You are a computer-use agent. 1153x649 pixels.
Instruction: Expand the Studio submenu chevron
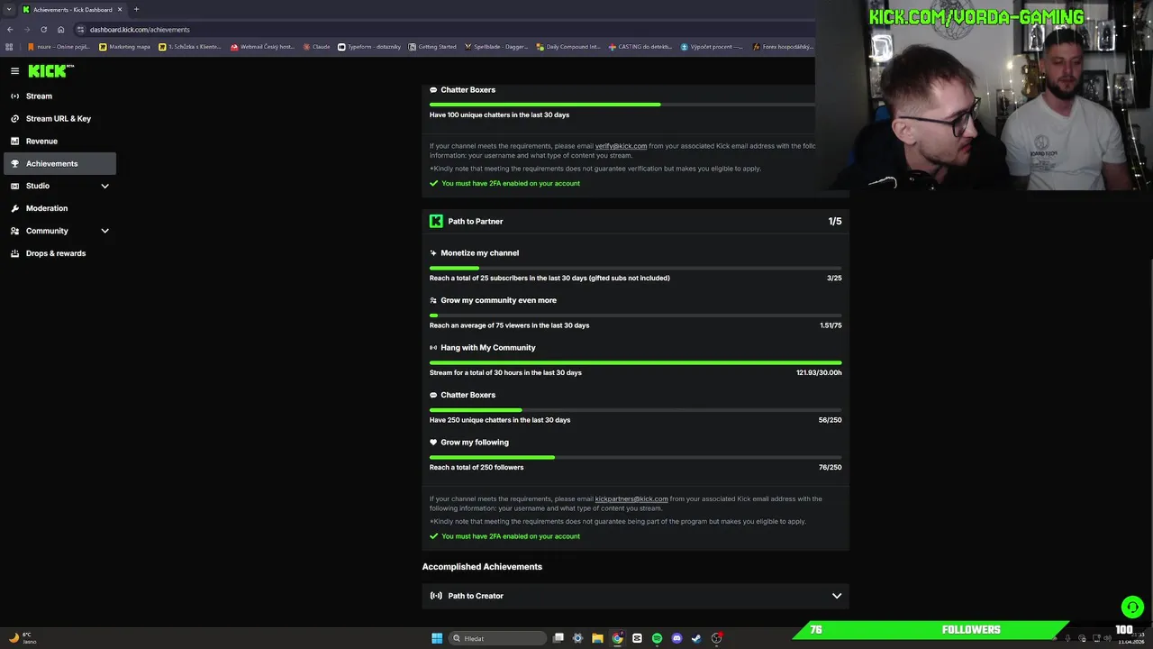pos(104,186)
